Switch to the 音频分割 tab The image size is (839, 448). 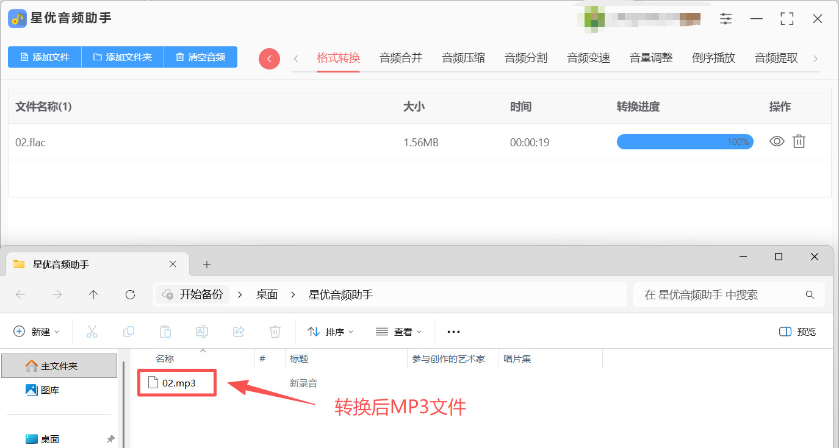[526, 58]
